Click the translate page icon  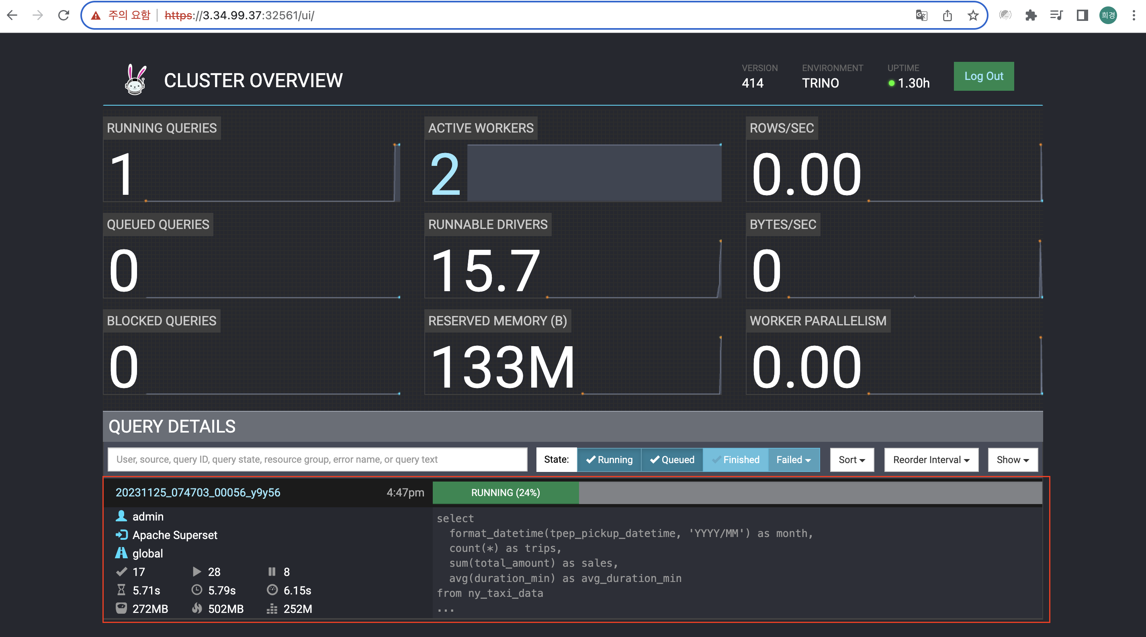click(x=921, y=16)
